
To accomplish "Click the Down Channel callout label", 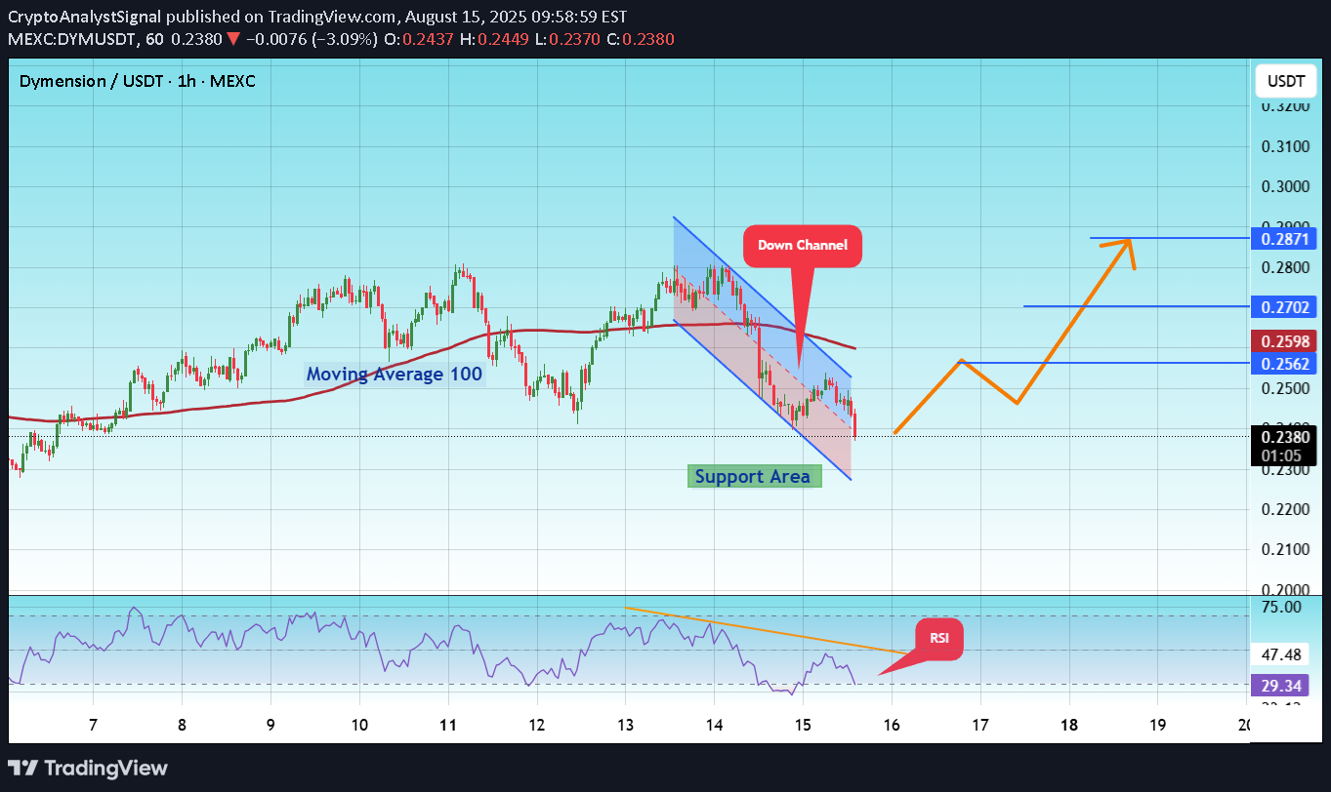I will 803,245.
